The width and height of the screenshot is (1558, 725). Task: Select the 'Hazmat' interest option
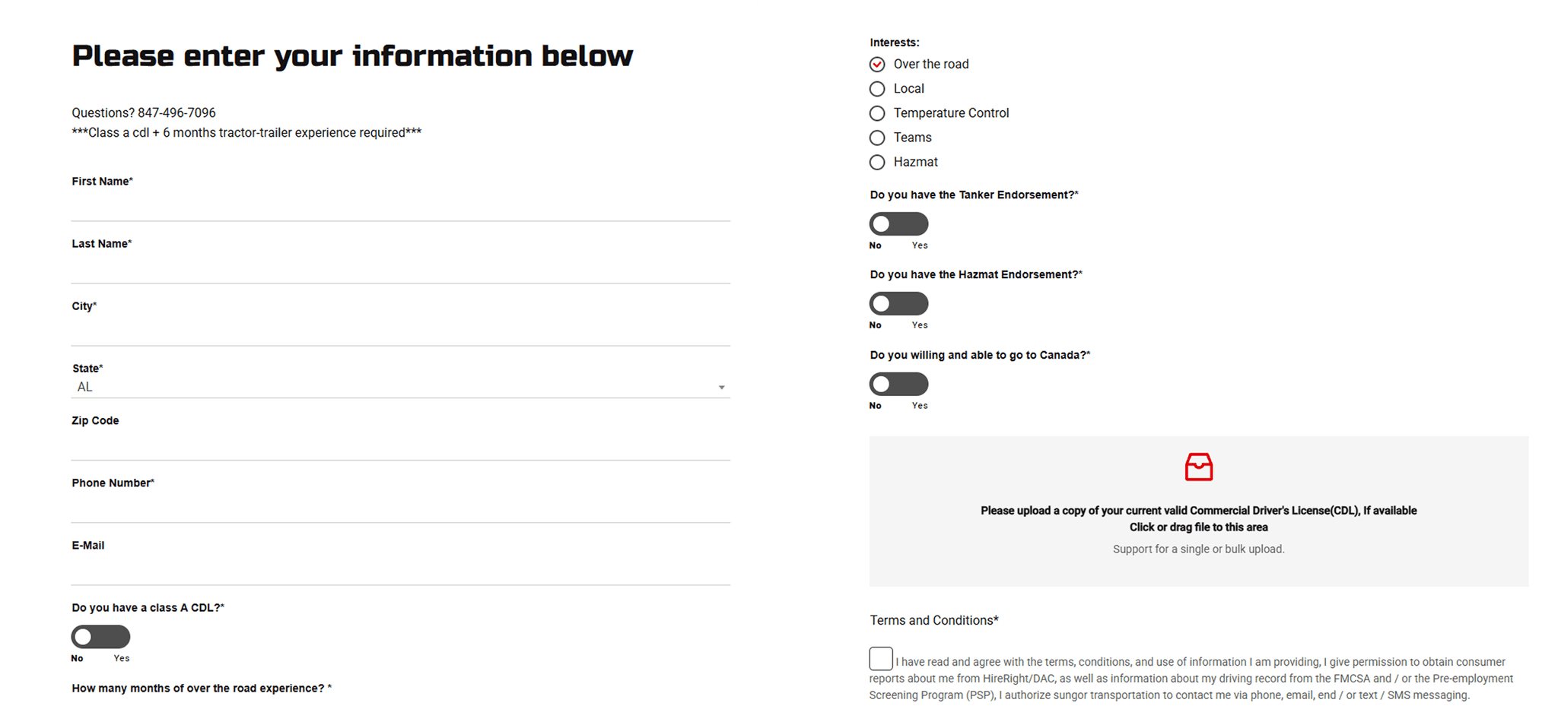point(876,162)
